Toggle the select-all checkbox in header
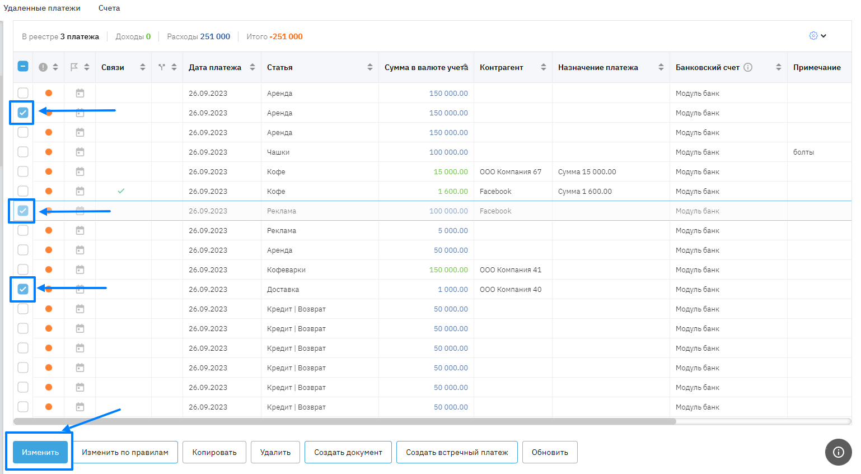 pos(23,67)
